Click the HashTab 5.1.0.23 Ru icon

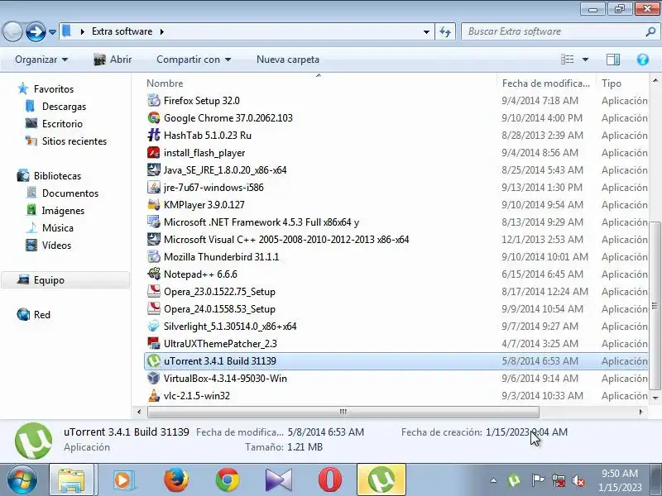coord(154,135)
